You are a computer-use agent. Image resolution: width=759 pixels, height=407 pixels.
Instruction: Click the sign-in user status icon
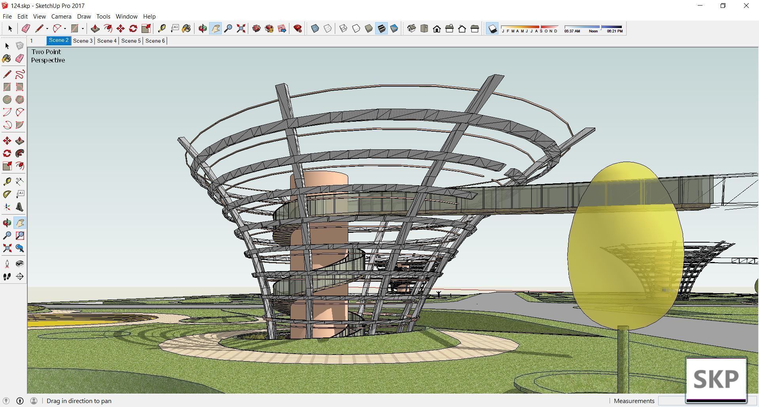[34, 401]
